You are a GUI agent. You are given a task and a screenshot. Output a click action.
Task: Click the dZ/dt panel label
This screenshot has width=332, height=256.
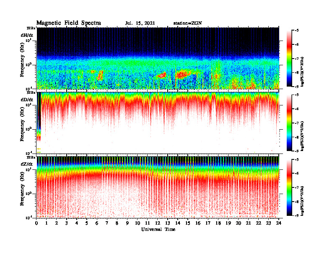click(27, 164)
